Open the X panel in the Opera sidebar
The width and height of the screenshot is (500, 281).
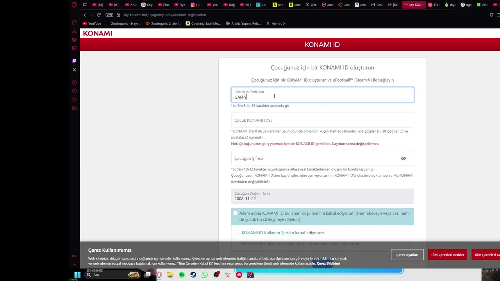[x=74, y=69]
